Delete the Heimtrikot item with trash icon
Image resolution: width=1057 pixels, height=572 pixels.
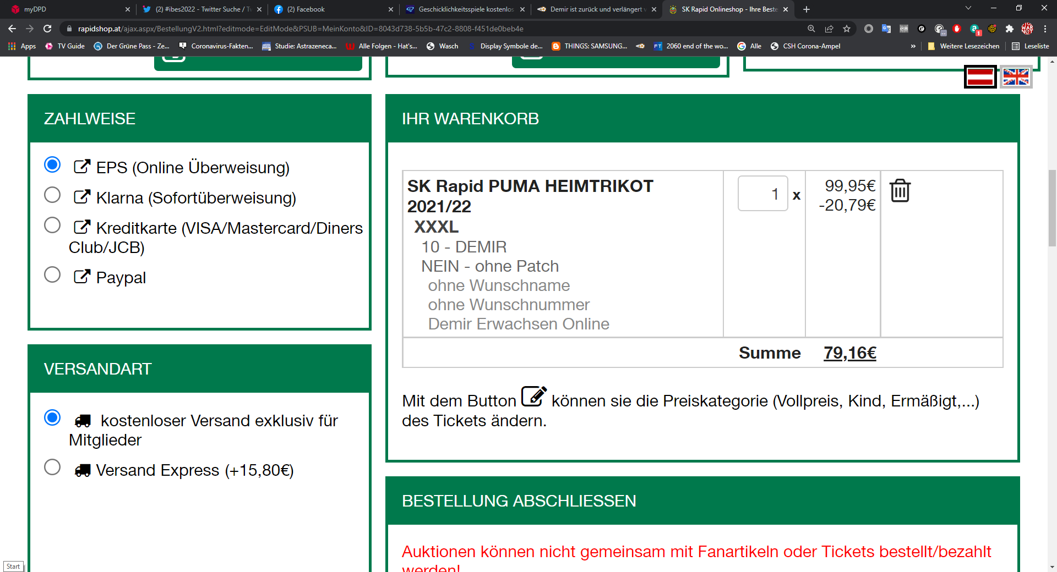tap(900, 191)
